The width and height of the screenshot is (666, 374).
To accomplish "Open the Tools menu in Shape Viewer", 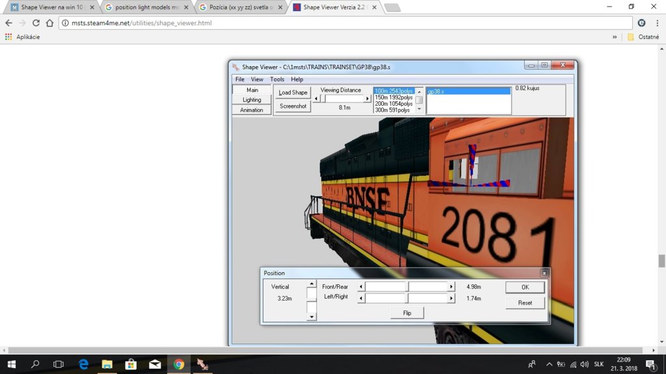I will pos(277,79).
